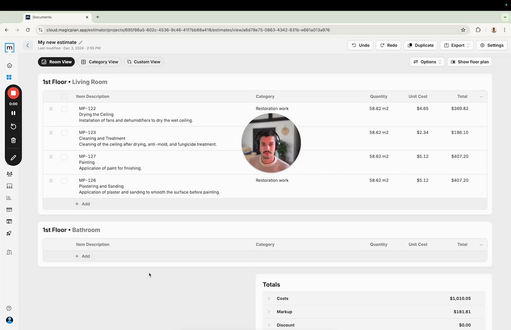The image size is (511, 330).
Task: Restart the recording
Action: pyautogui.click(x=13, y=126)
